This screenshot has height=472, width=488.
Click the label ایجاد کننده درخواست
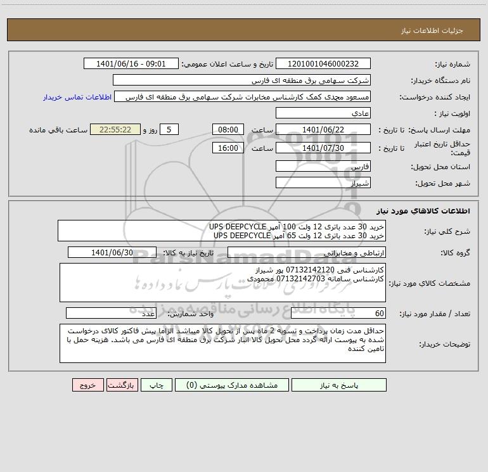pos(435,98)
